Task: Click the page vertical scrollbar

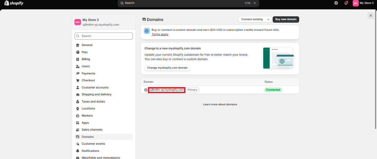Action: pyautogui.click(x=376, y=69)
